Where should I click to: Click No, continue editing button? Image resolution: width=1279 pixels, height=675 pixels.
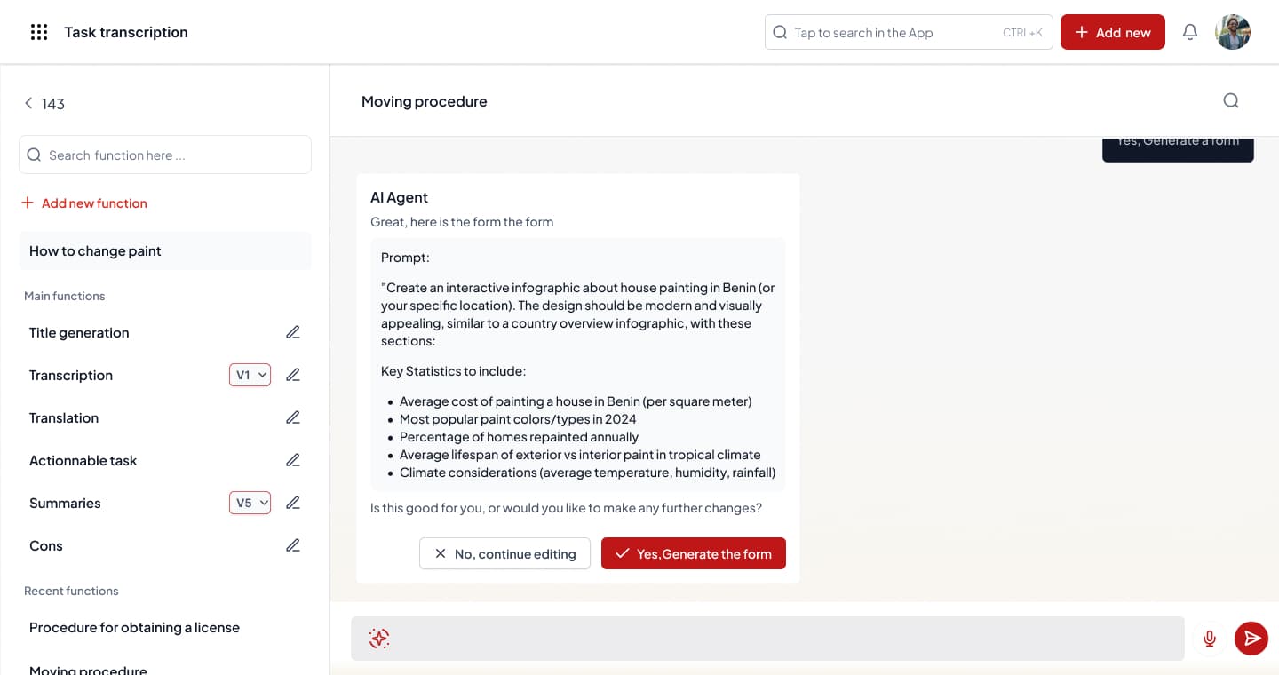click(x=504, y=553)
